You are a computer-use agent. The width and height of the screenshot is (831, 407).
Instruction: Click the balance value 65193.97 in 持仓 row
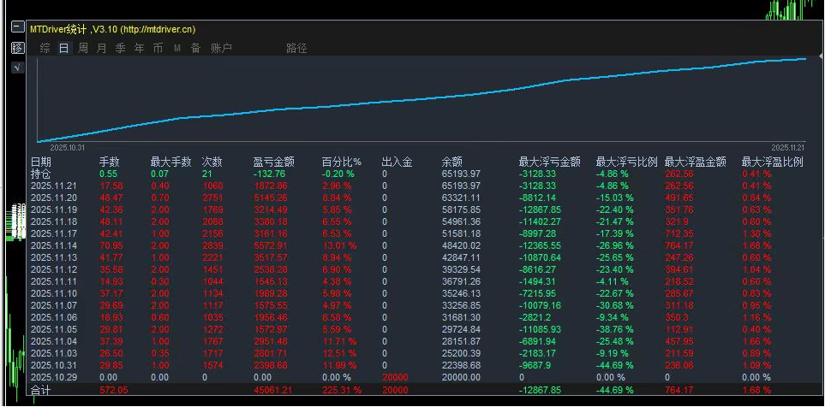461,174
